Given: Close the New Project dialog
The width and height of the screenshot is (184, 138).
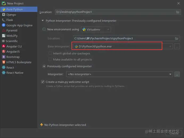Looking at the screenshot, I should pyautogui.click(x=178, y=3).
